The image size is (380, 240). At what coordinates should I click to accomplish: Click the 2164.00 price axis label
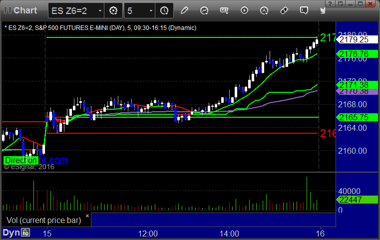pyautogui.click(x=353, y=128)
